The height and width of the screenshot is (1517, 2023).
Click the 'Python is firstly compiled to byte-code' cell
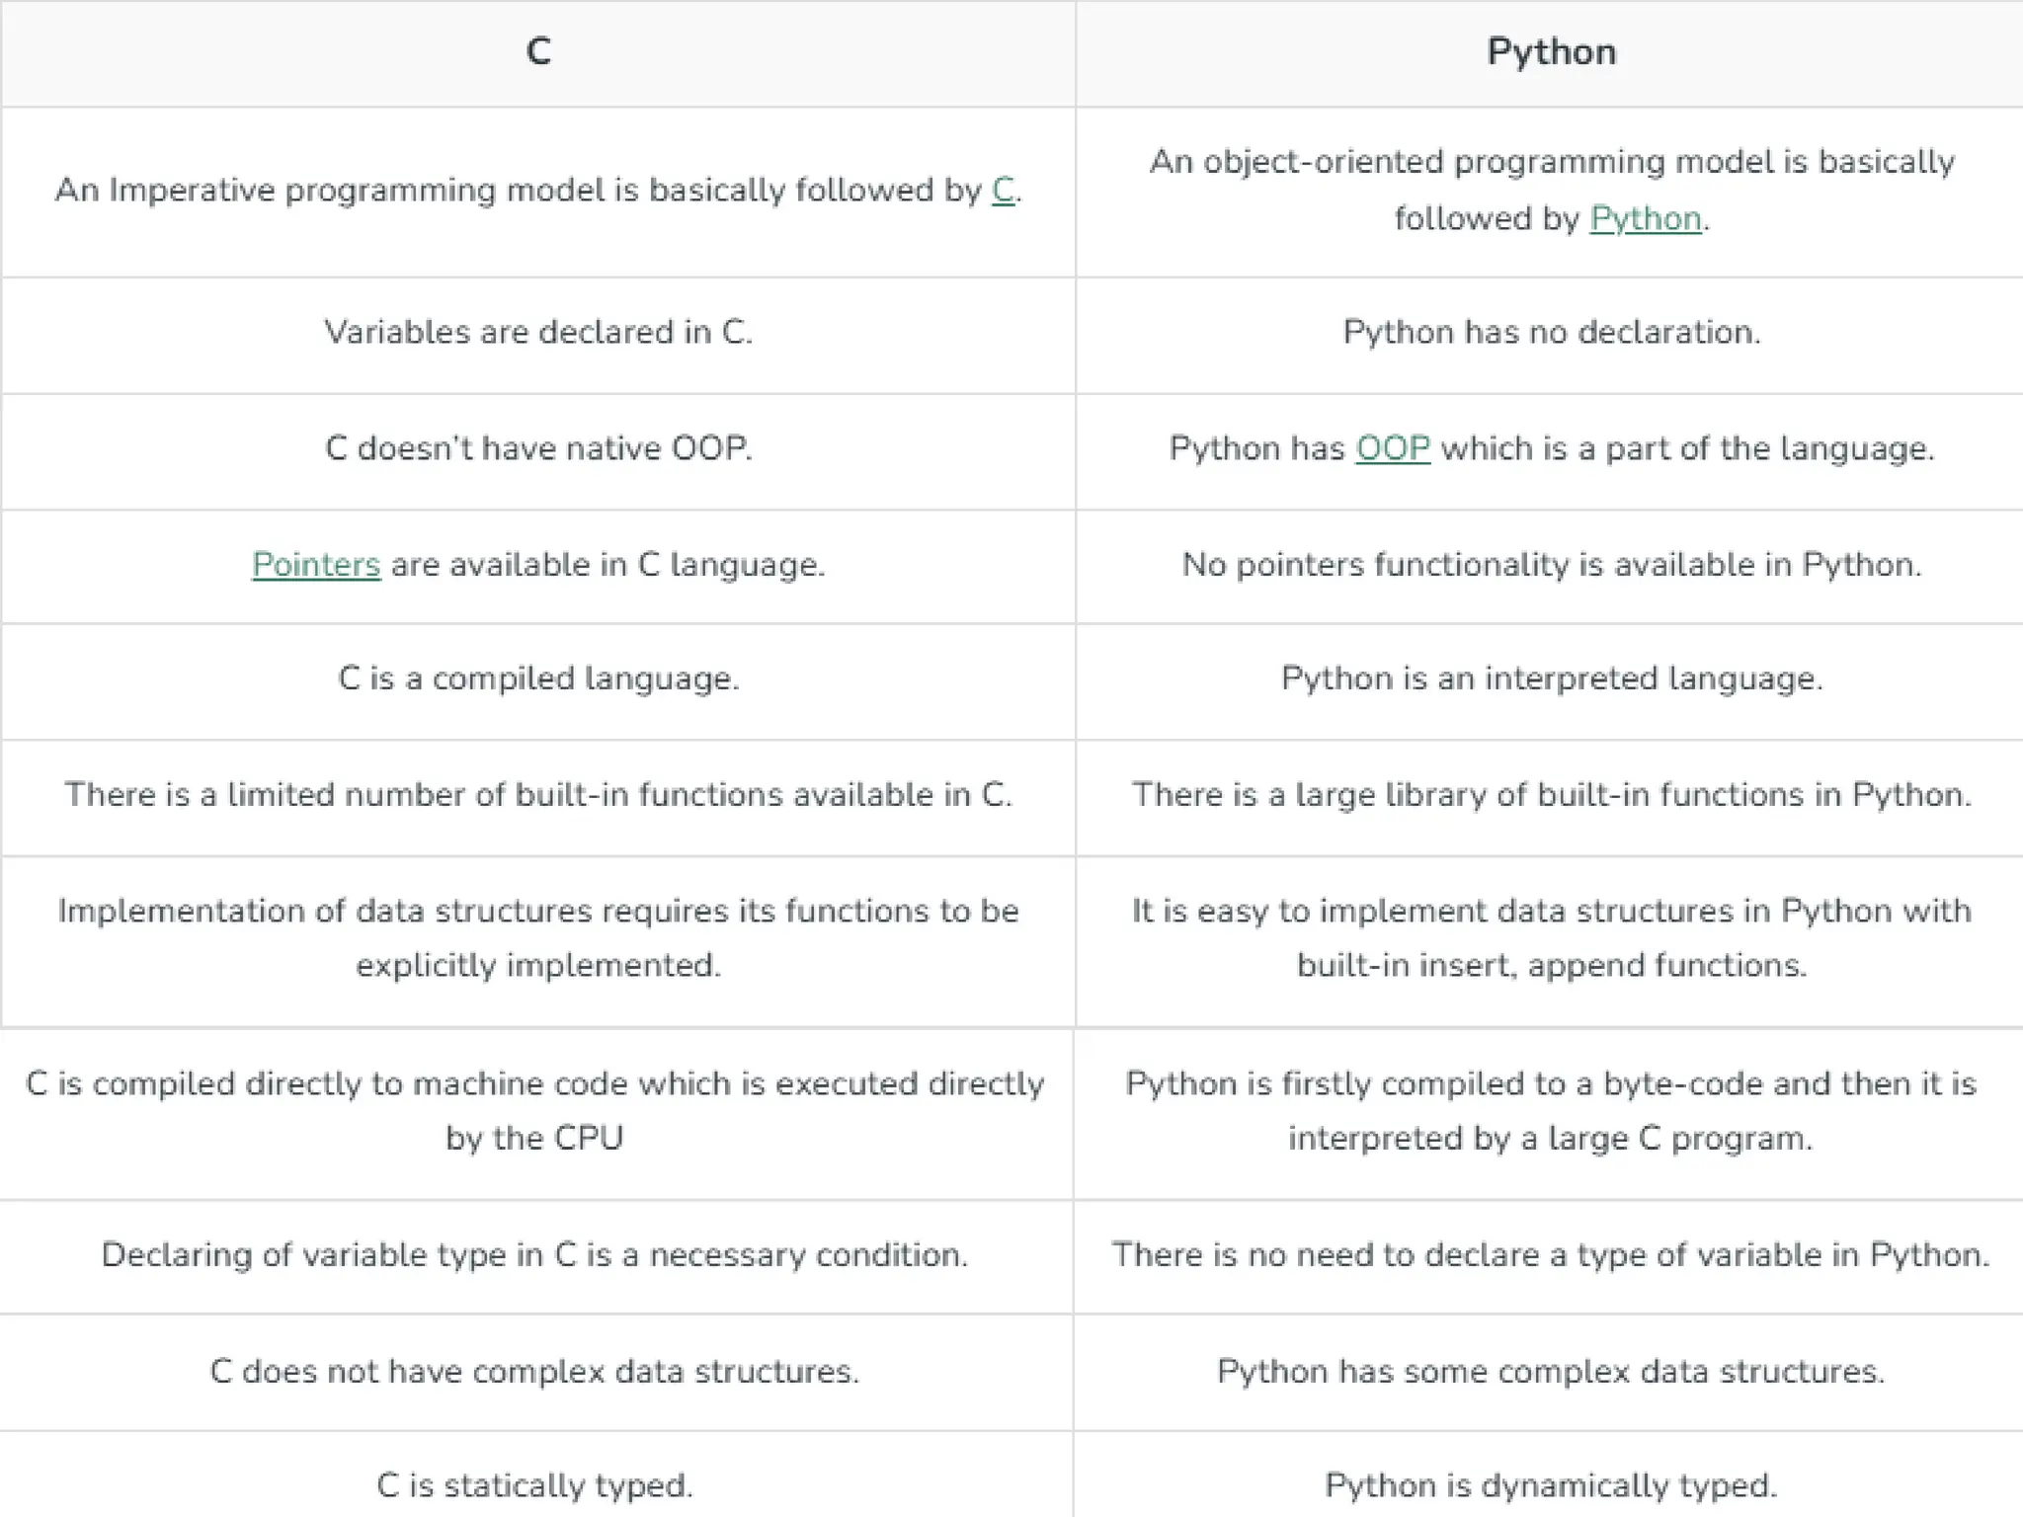tap(1551, 1111)
